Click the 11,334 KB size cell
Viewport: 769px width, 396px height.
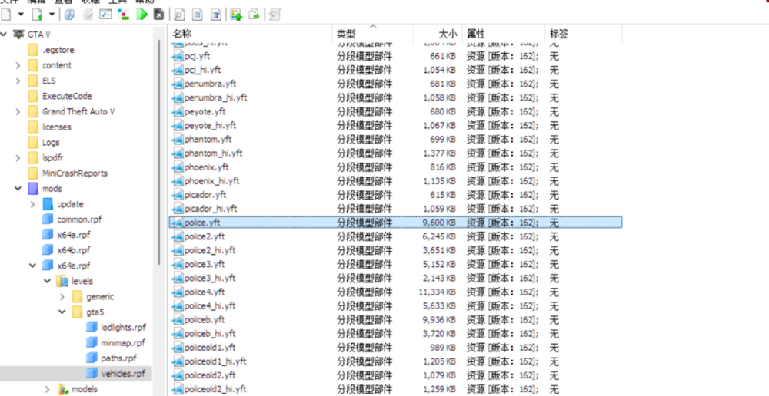(438, 292)
